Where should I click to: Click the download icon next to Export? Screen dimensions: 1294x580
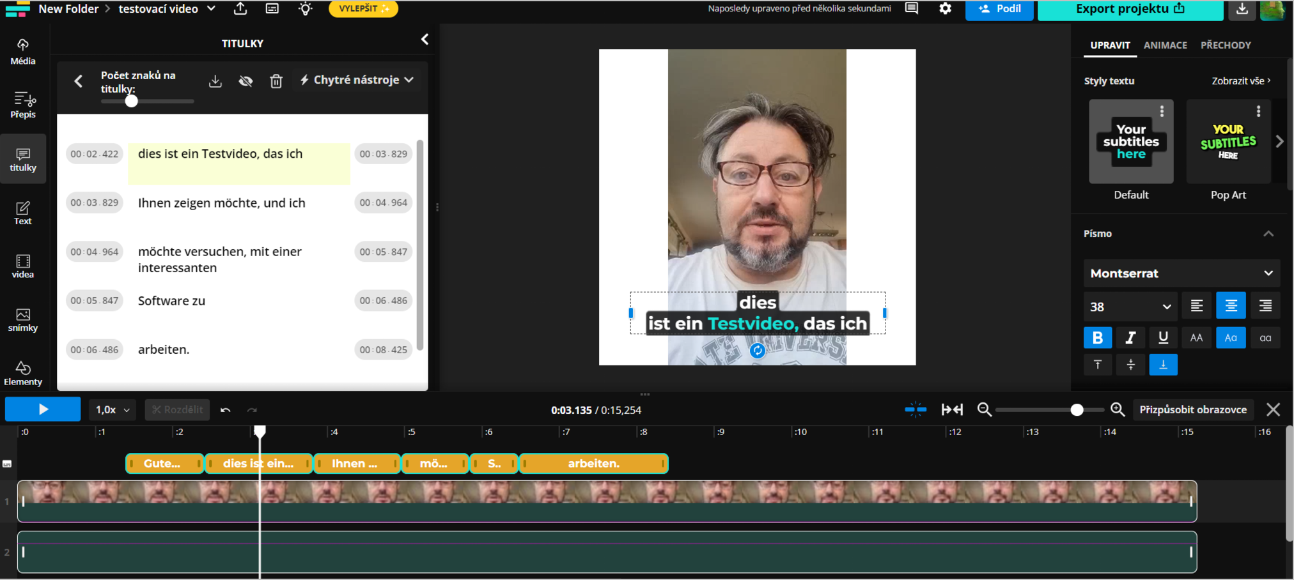tap(1242, 9)
